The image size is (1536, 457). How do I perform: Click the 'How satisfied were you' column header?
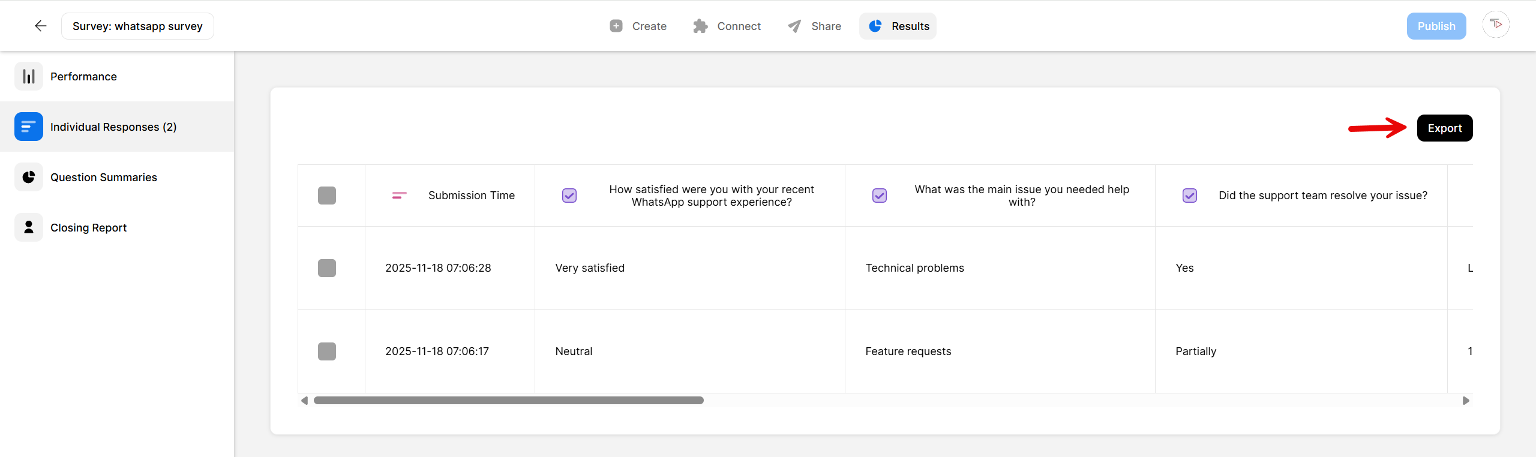(690, 196)
